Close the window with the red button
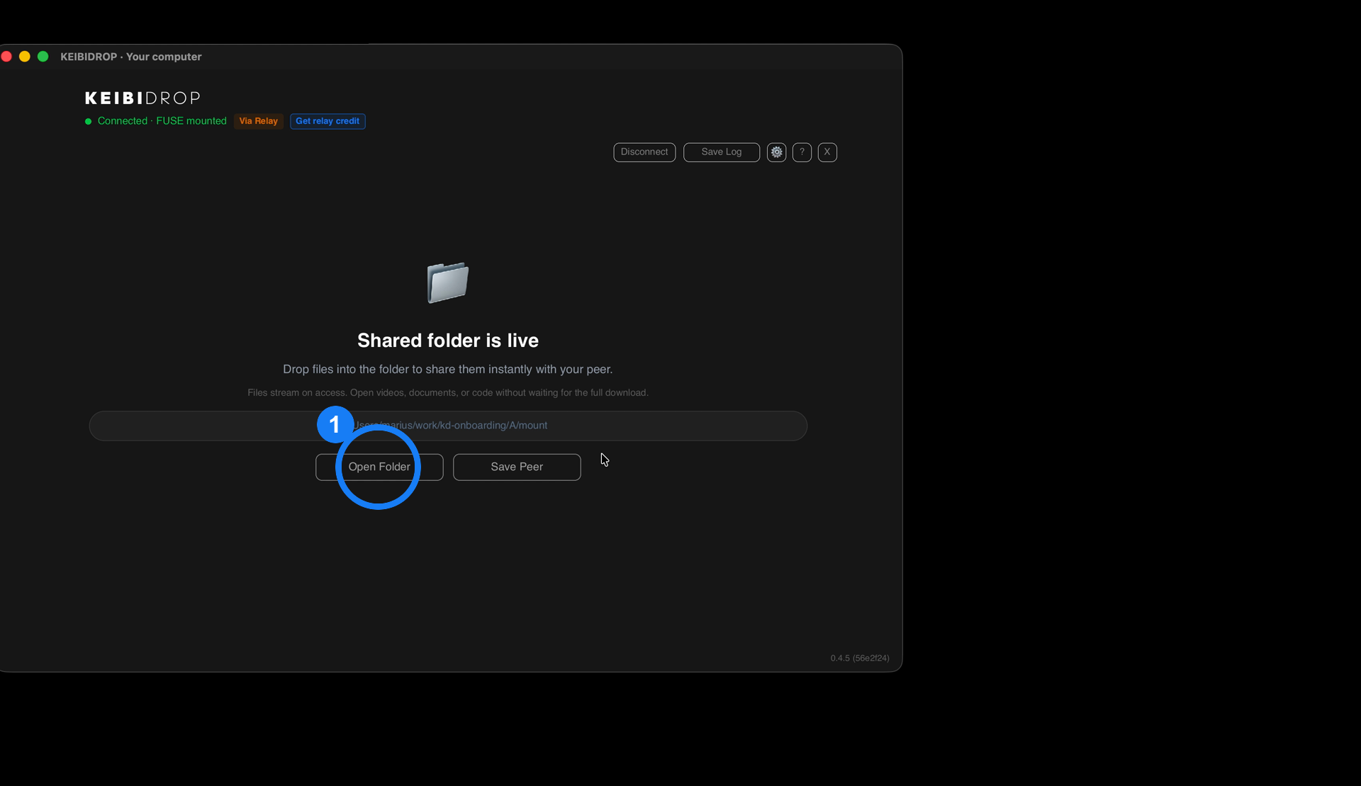The width and height of the screenshot is (1361, 786). 6,57
